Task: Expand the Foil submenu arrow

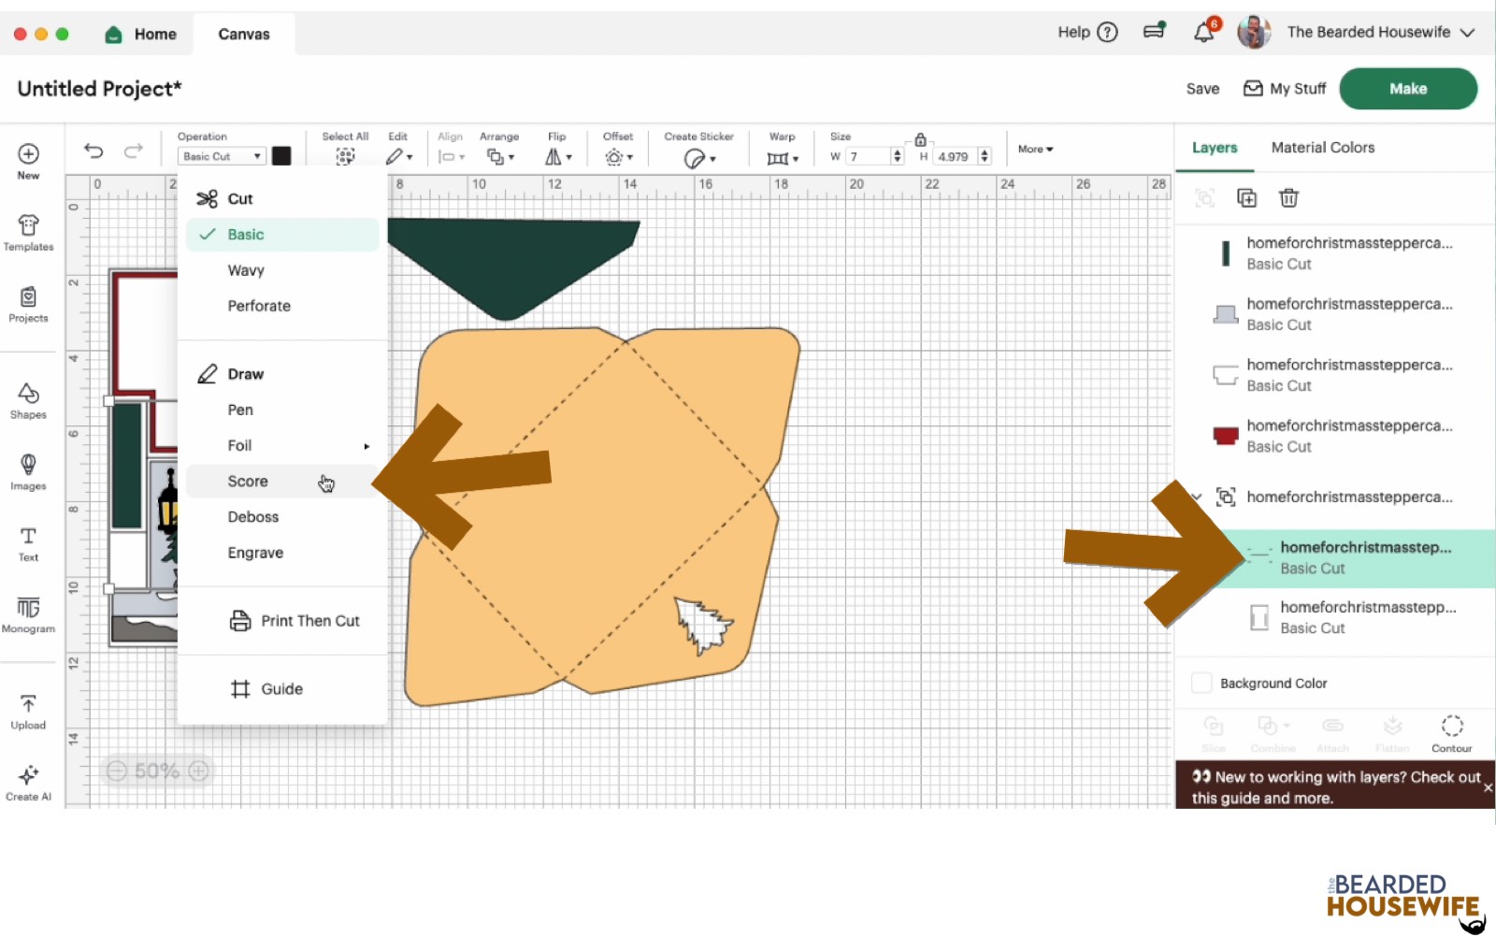Action: click(x=367, y=447)
